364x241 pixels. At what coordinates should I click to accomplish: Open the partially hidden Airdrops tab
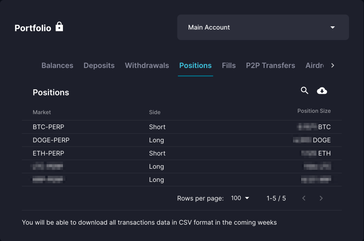tap(314, 66)
